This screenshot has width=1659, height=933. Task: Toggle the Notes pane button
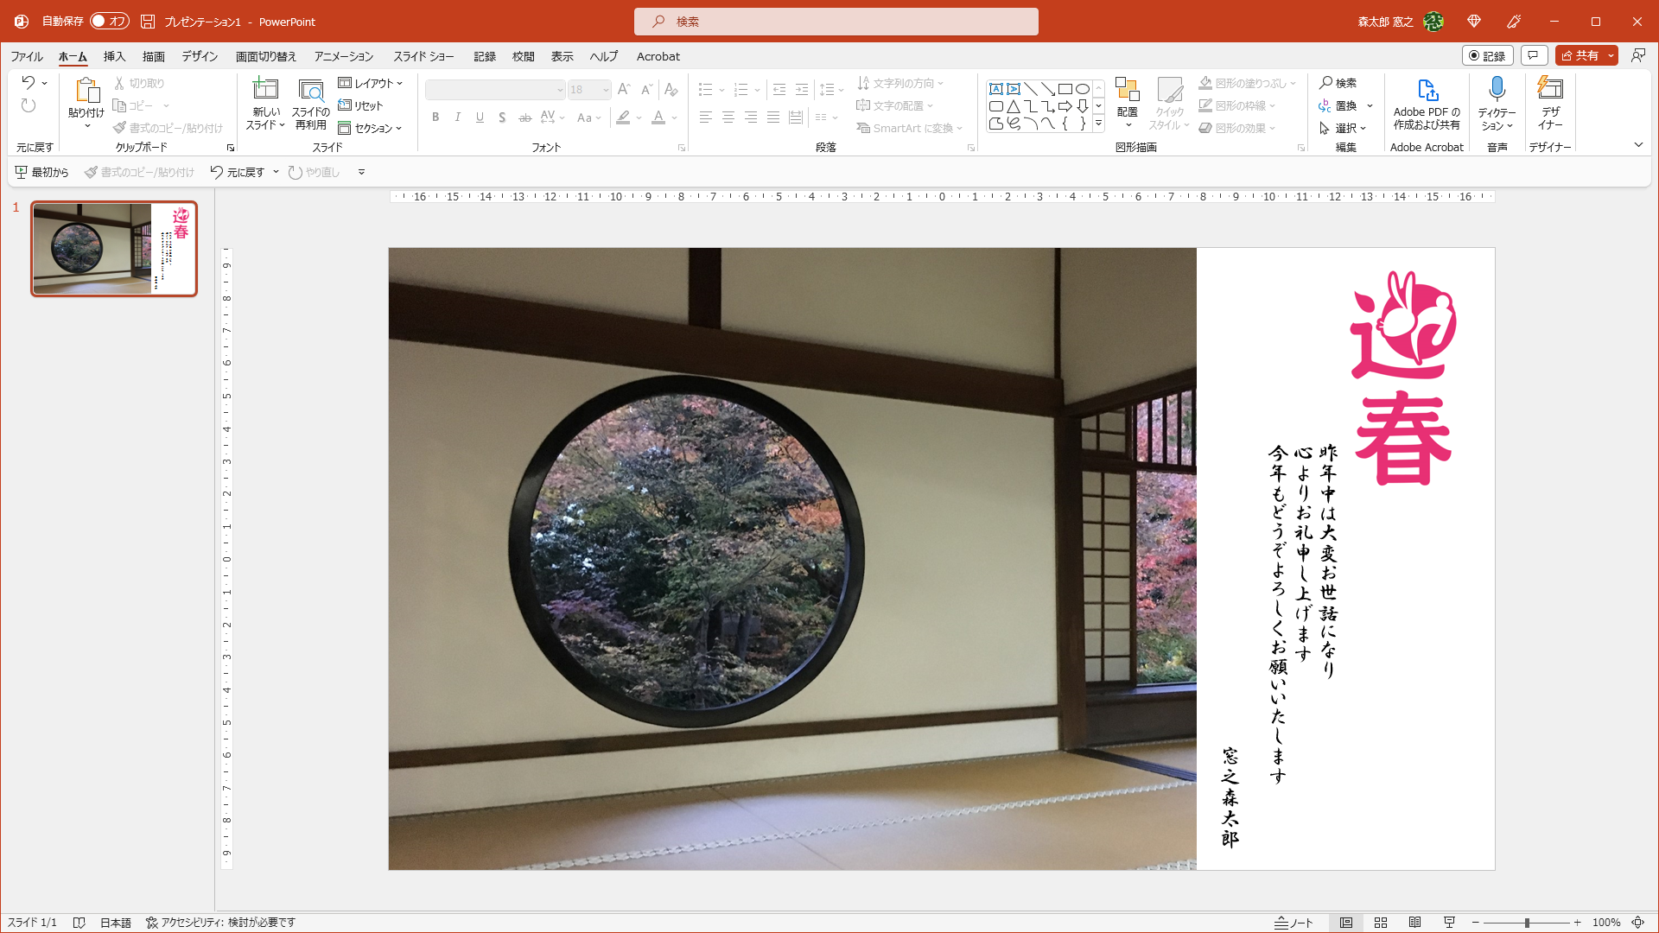[x=1294, y=923]
